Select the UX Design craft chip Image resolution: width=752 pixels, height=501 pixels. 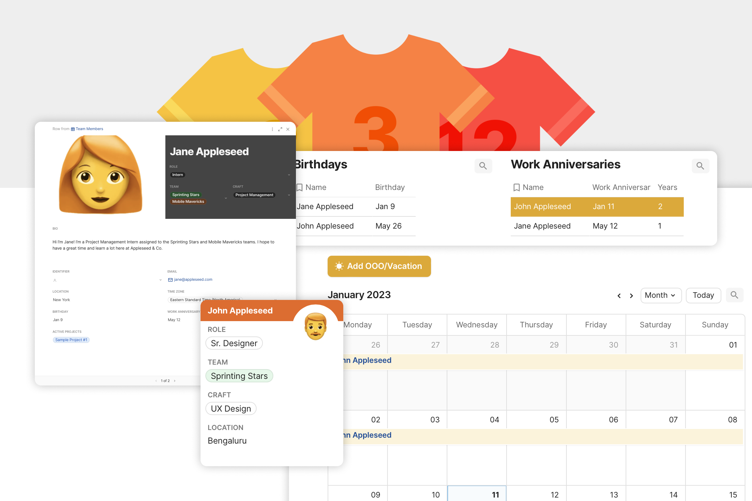231,409
